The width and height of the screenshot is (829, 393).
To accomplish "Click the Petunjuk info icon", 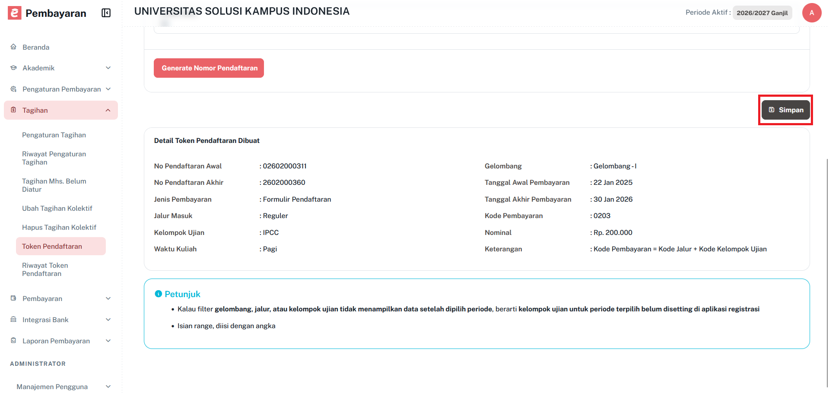I will (158, 294).
